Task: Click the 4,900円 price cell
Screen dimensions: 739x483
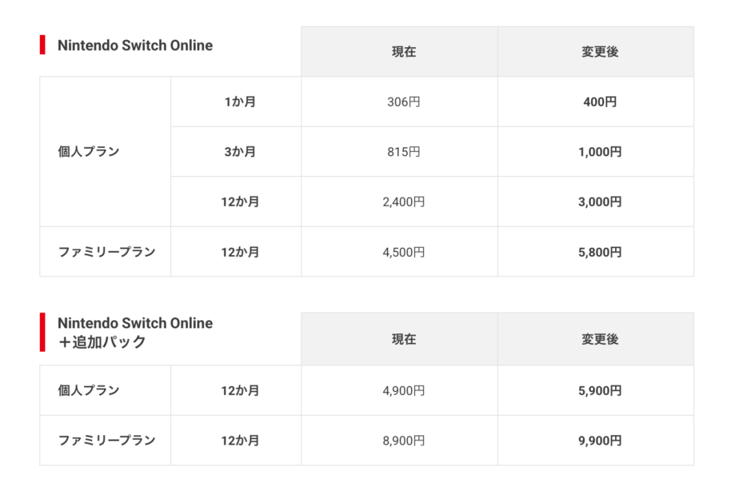Action: 404,391
